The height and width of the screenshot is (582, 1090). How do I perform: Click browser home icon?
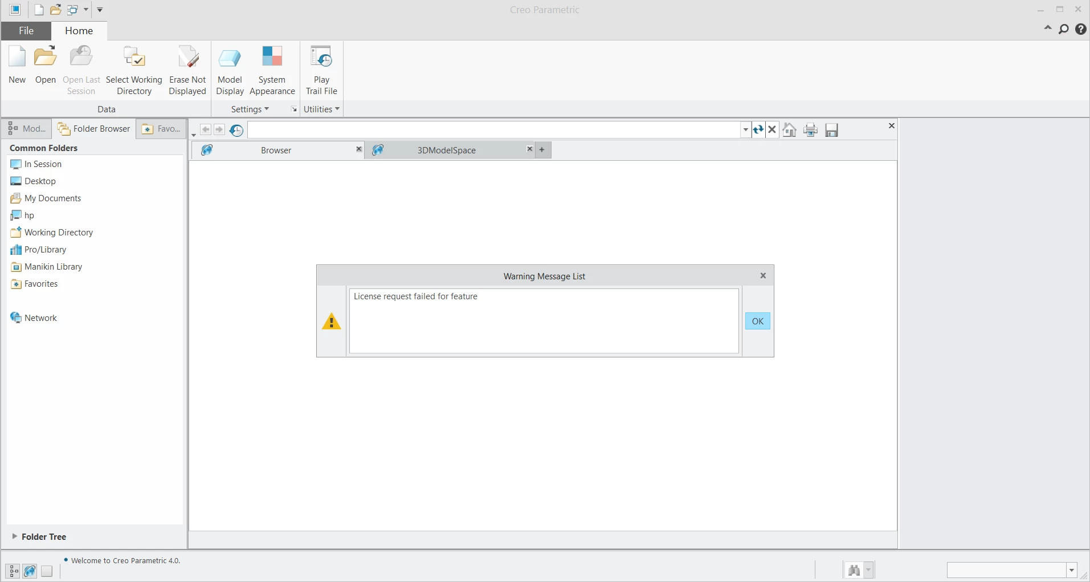(789, 130)
